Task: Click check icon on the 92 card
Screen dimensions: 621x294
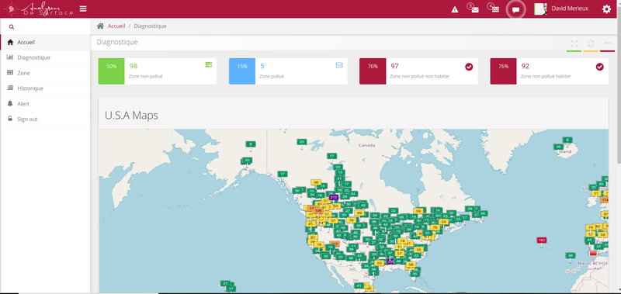Action: (x=599, y=67)
